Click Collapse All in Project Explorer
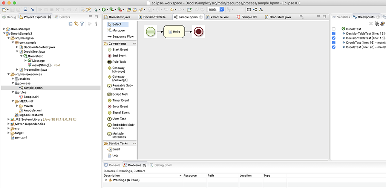This screenshot has height=188, width=386. 70,24
